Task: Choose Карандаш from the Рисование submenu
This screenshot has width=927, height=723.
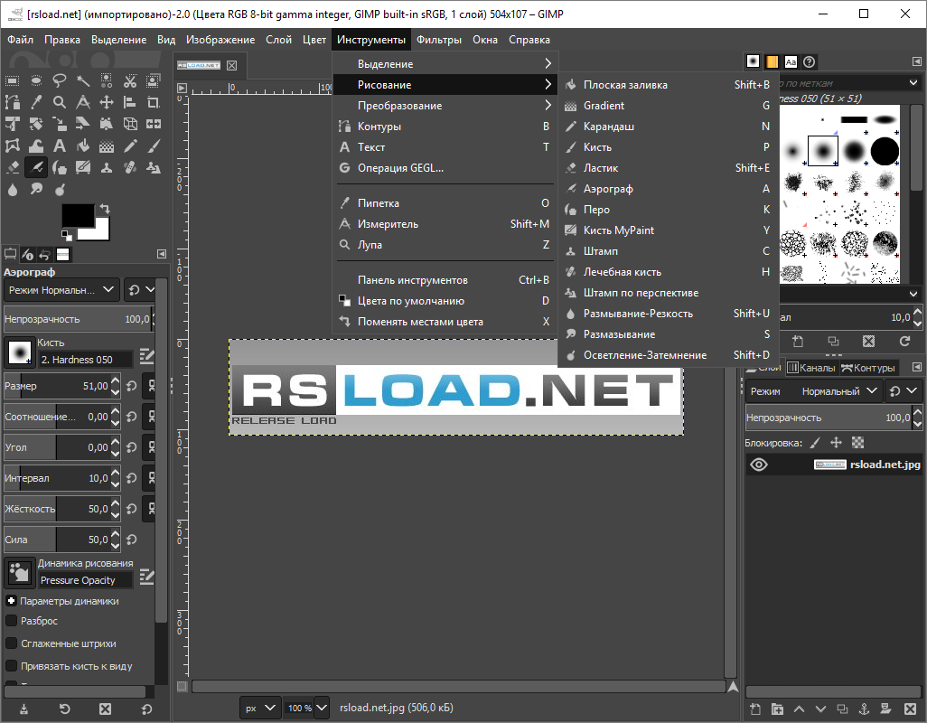Action: 668,126
